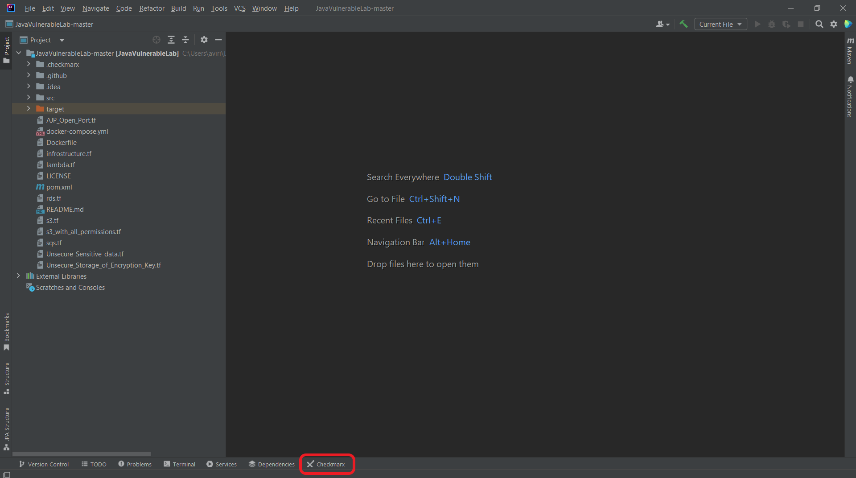Open Search Everywhere magnifier icon
The height and width of the screenshot is (478, 856).
(x=819, y=24)
